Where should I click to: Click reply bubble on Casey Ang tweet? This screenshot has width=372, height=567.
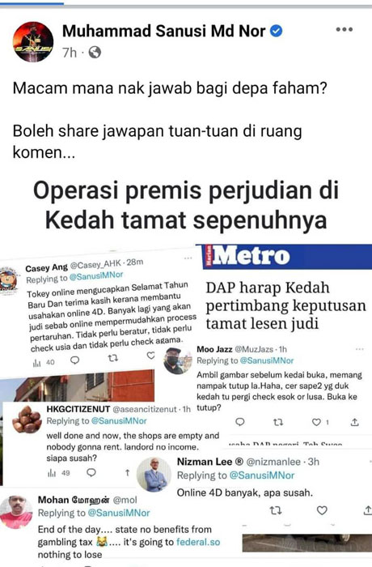pos(74,360)
